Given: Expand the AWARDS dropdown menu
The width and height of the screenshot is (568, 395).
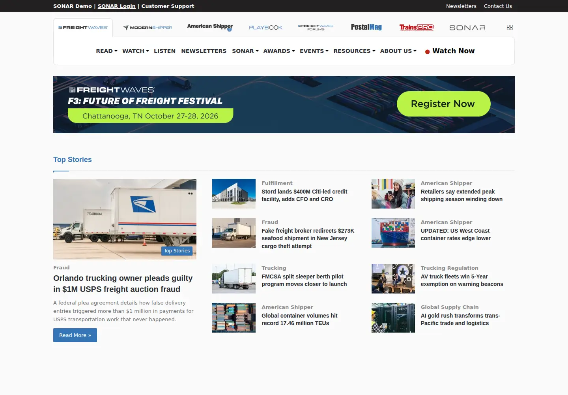Looking at the screenshot, I should pyautogui.click(x=279, y=51).
